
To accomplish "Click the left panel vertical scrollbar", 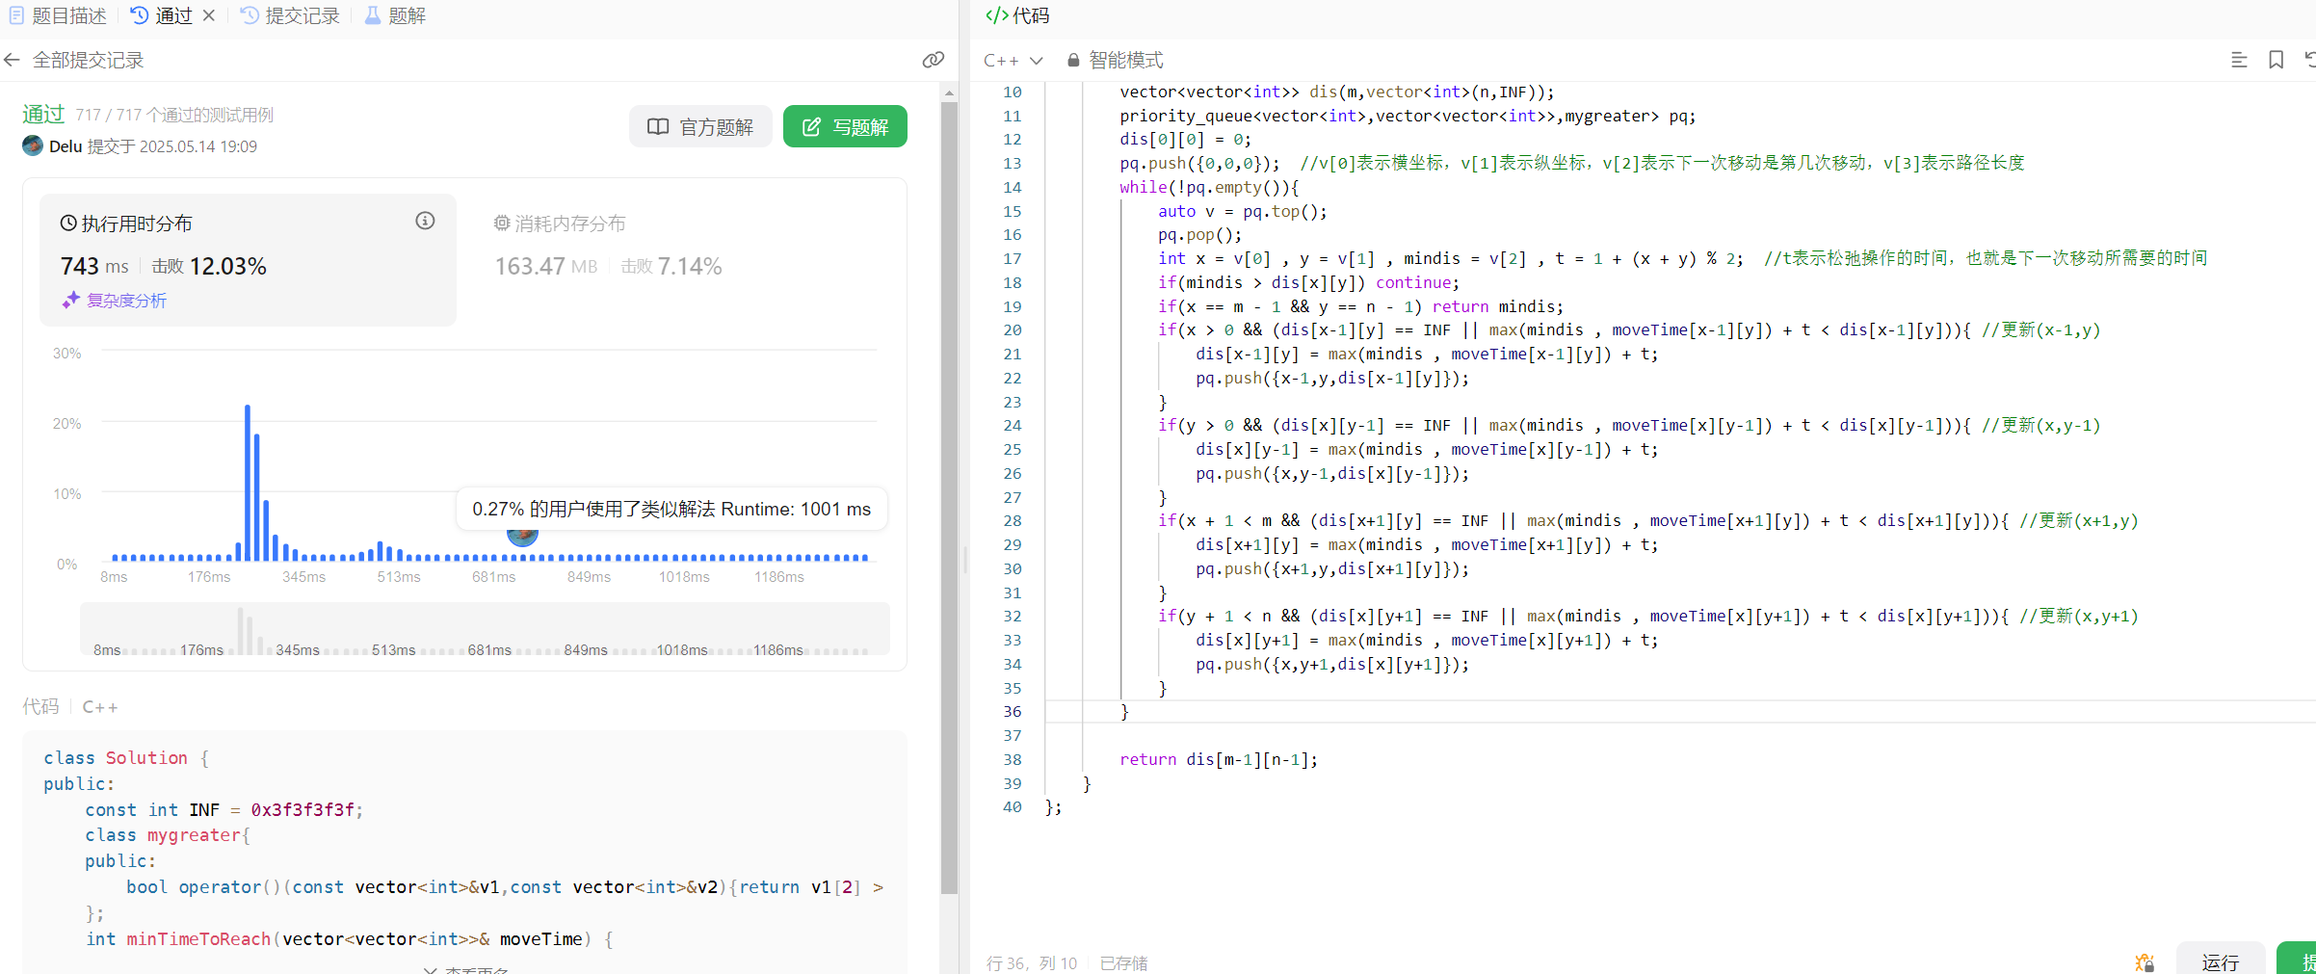I will click(949, 498).
